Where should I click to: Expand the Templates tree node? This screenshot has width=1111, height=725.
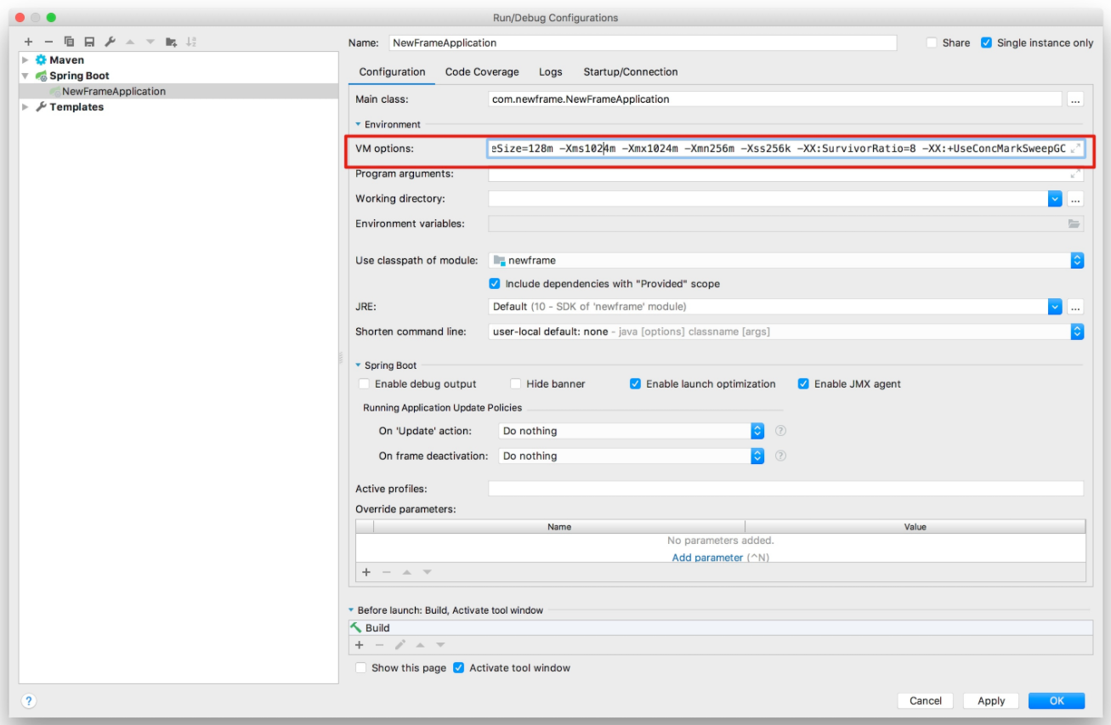click(x=26, y=107)
